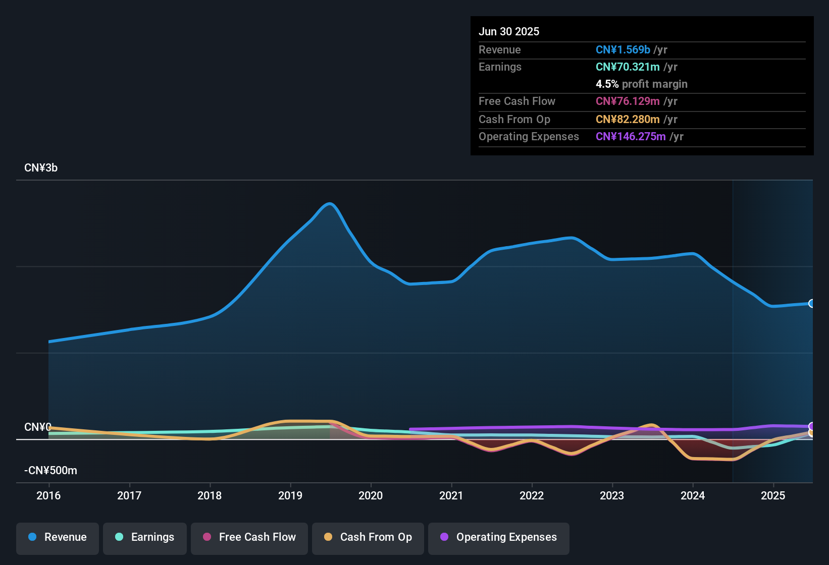Image resolution: width=829 pixels, height=565 pixels.
Task: Toggle the Earnings series legend button
Action: pyautogui.click(x=145, y=538)
